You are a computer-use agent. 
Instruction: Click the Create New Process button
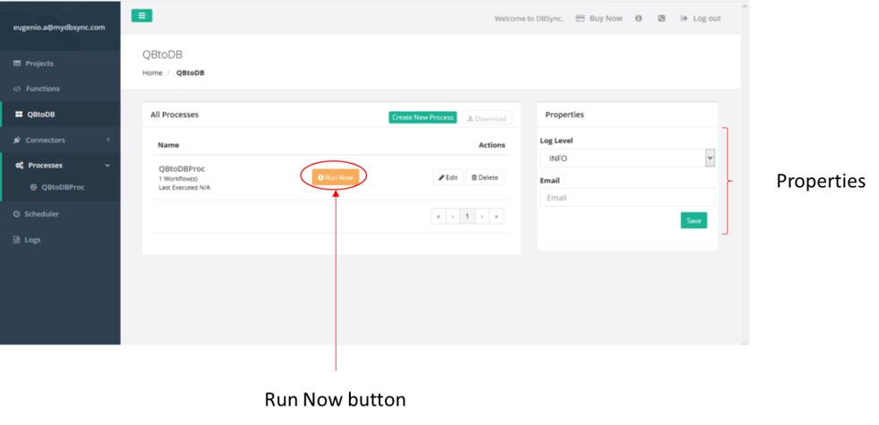(x=422, y=118)
